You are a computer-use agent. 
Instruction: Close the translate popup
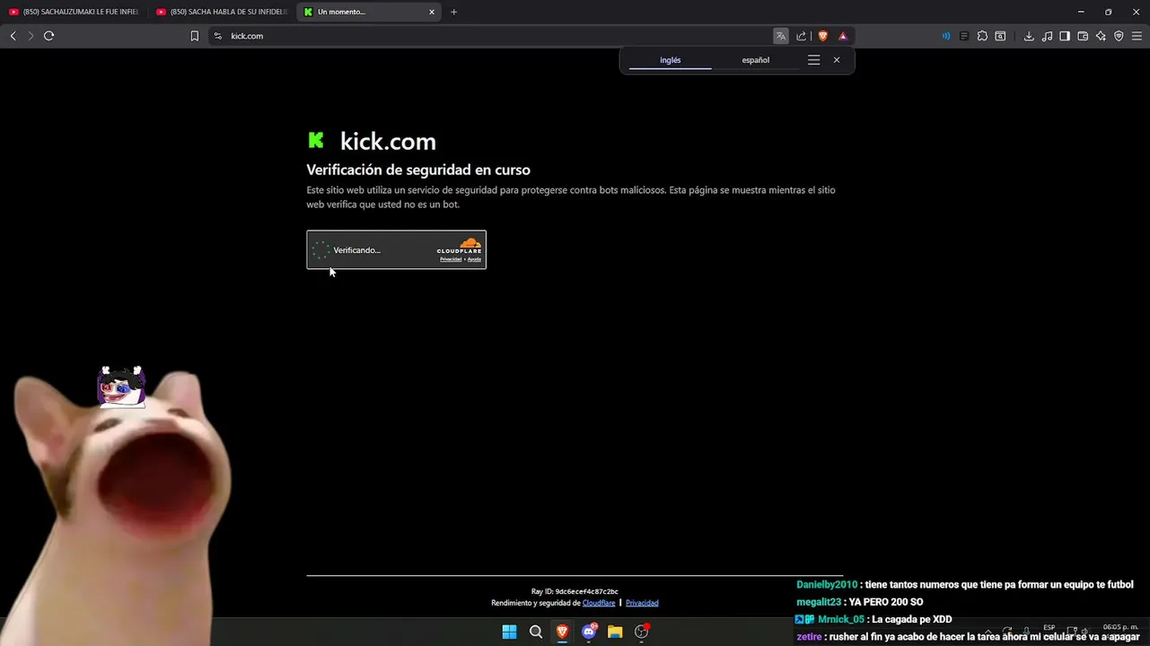click(x=837, y=60)
